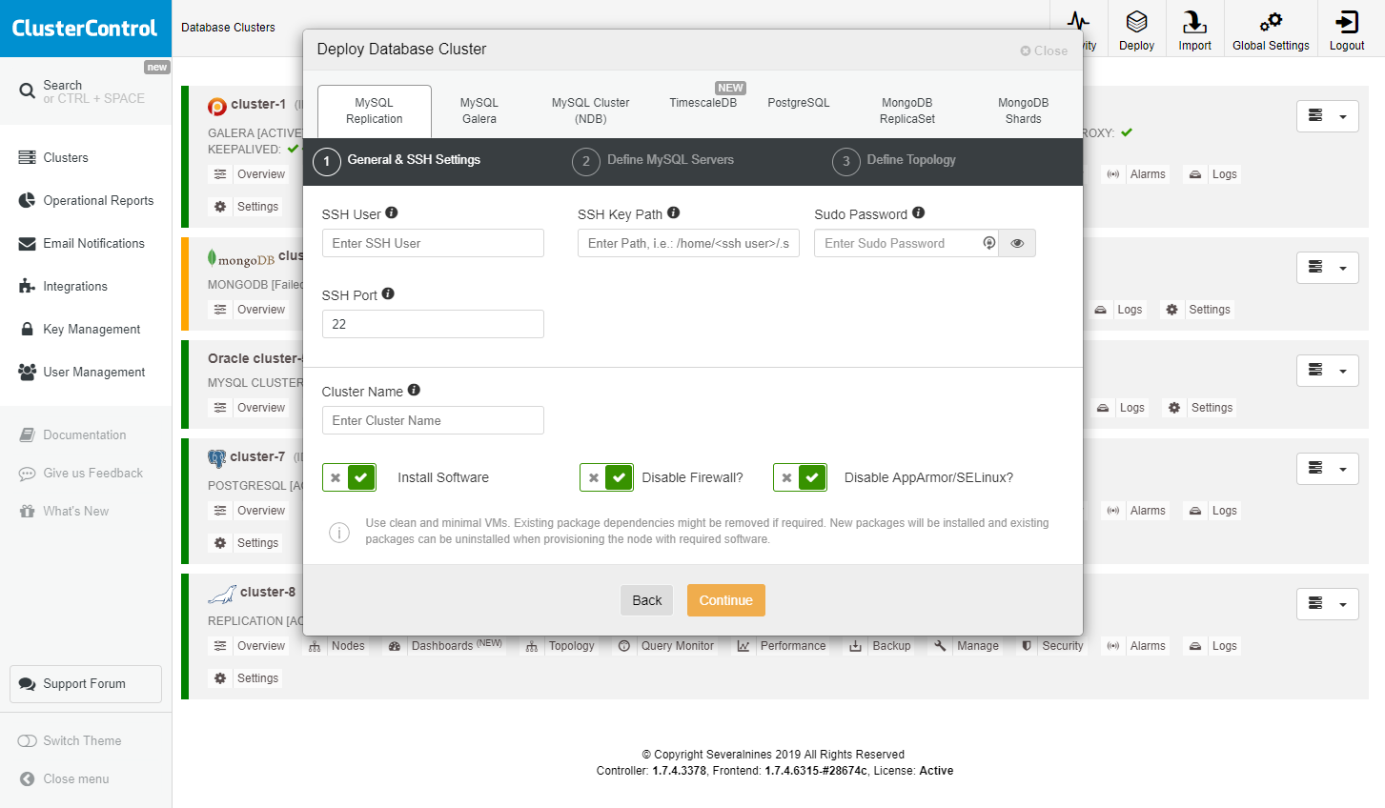Click the Logout icon
Viewport: 1385px width, 808px height.
click(1347, 22)
